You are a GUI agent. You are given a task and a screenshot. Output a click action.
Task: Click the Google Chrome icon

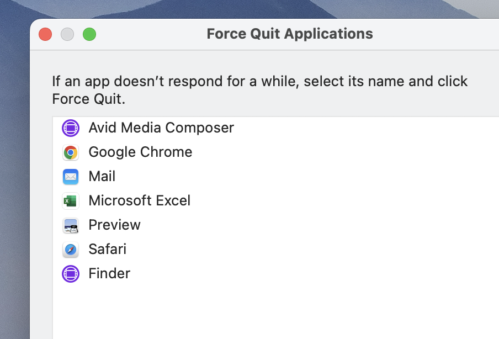tap(71, 152)
